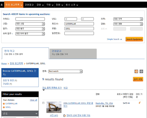Expand the 년도 filter section

(20, 113)
